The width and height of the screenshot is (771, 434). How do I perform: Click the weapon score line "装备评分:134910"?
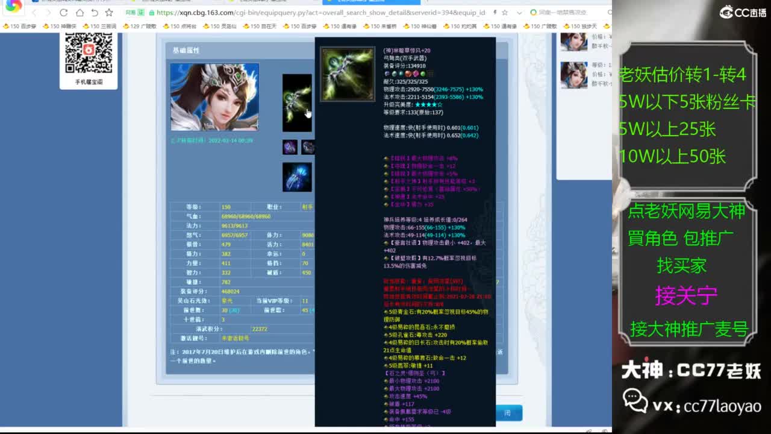[x=404, y=66]
